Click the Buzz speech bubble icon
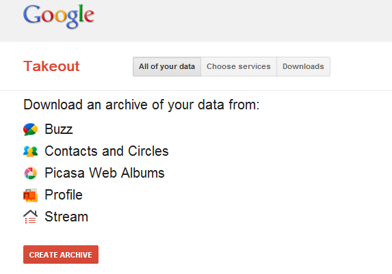The image size is (392, 274). tap(31, 129)
